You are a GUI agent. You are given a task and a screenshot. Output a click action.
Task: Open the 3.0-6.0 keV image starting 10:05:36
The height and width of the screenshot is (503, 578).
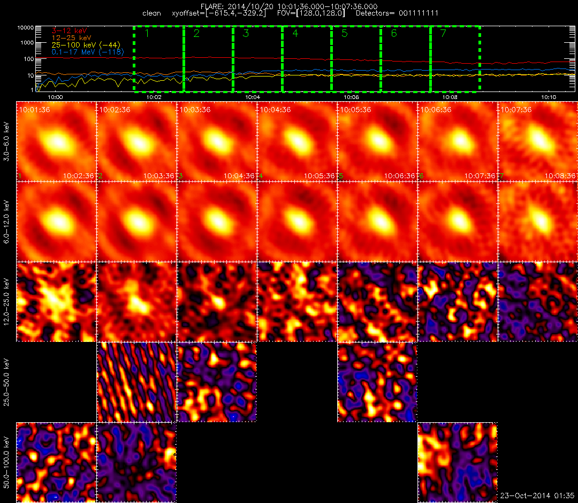377,141
